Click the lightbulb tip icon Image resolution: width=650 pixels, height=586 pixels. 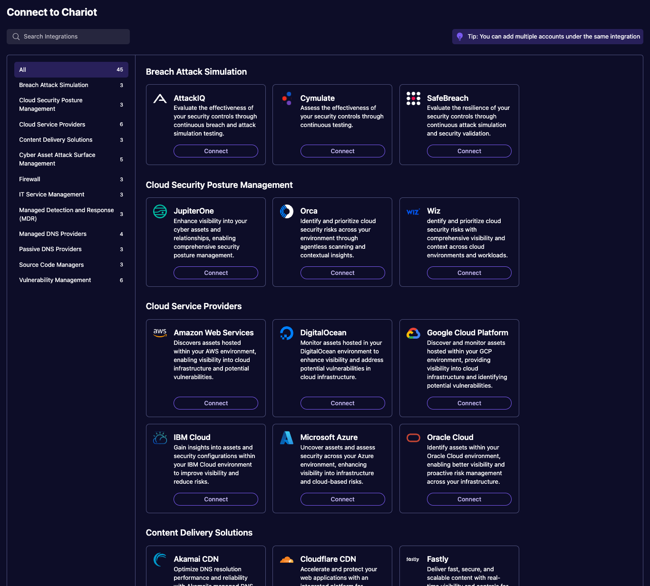460,37
